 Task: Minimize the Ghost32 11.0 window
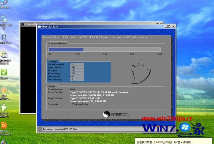(x=166, y=26)
